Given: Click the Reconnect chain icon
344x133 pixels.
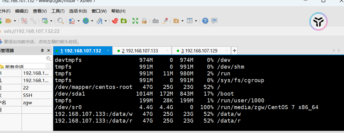Looking at the screenshot, I should pos(33,21).
